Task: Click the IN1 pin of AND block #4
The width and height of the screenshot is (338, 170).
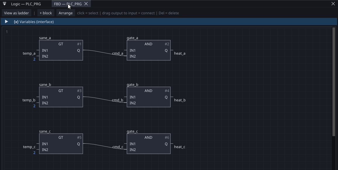Action: click(133, 97)
